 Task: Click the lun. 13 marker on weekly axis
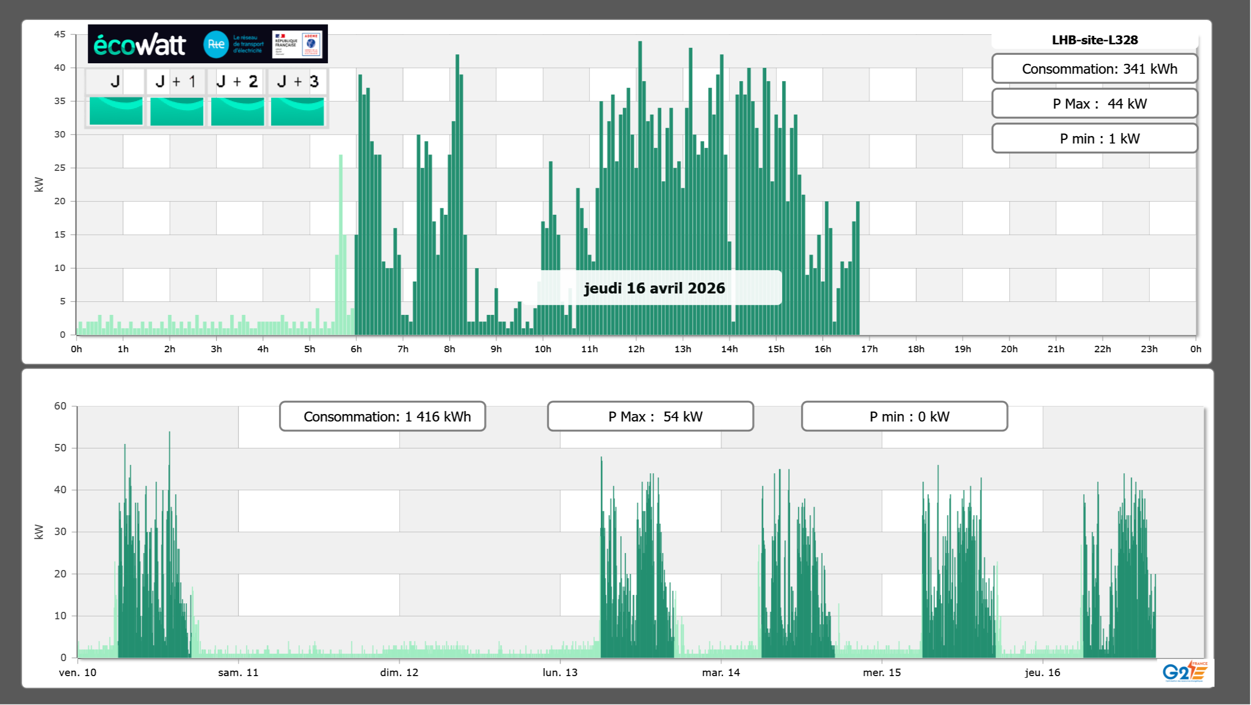pyautogui.click(x=560, y=673)
